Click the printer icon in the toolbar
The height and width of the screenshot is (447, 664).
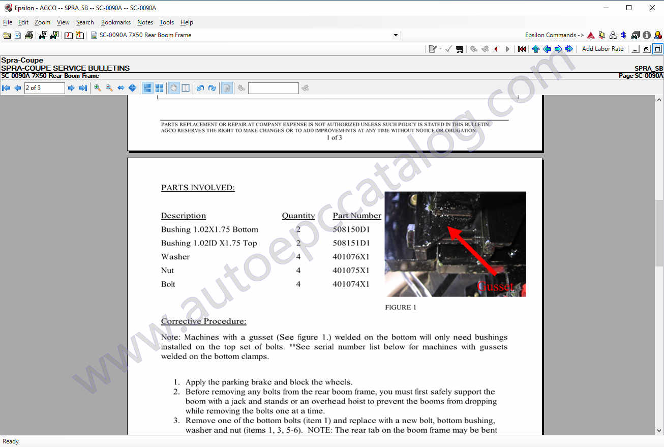29,35
